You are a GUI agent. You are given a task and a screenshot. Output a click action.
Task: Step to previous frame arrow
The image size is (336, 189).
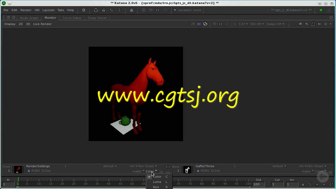(x=317, y=184)
